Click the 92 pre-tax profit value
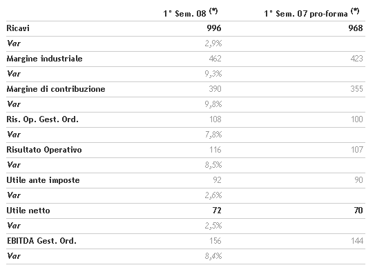 point(217,180)
